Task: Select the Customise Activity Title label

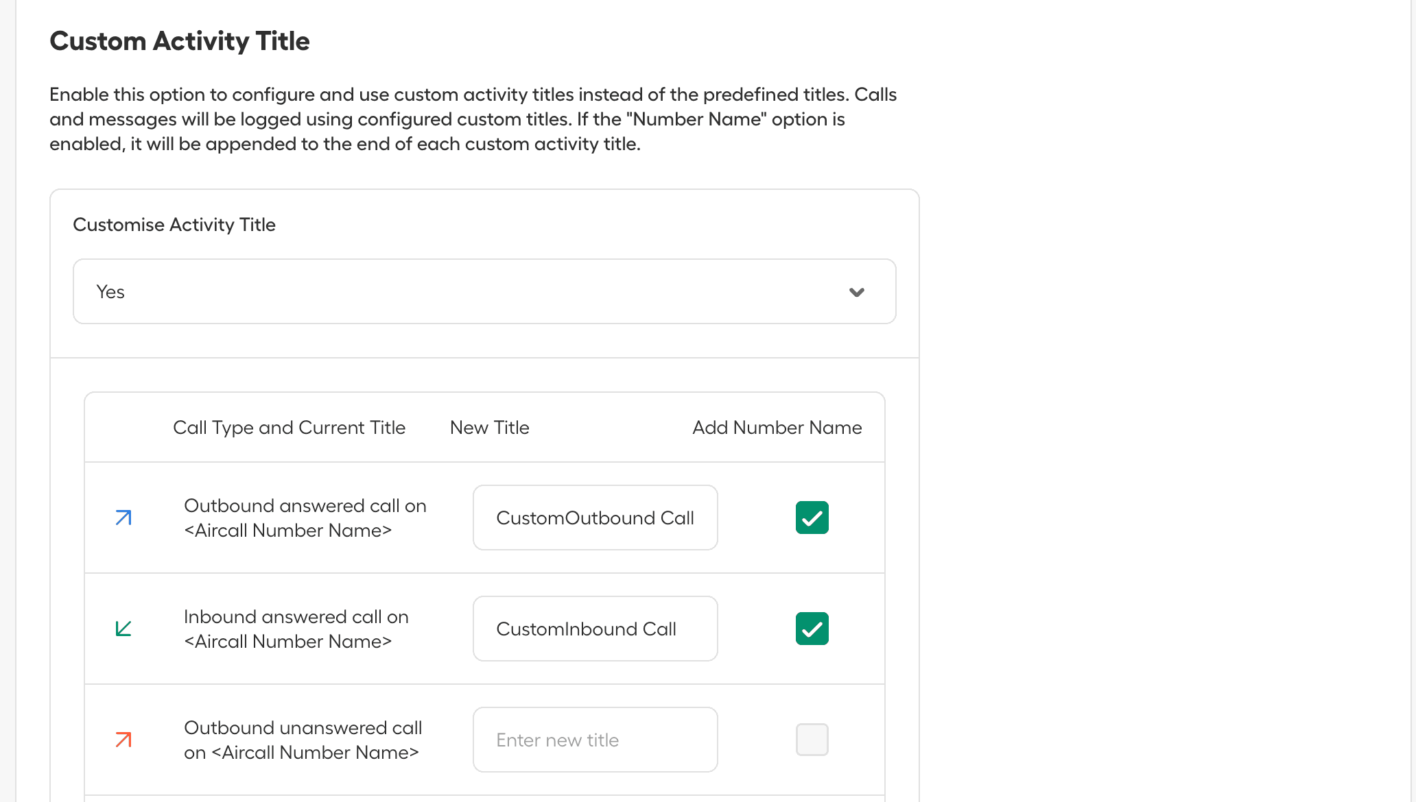Action: tap(174, 224)
